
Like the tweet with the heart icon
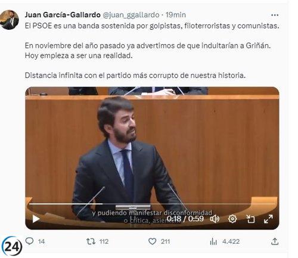pyautogui.click(x=153, y=241)
